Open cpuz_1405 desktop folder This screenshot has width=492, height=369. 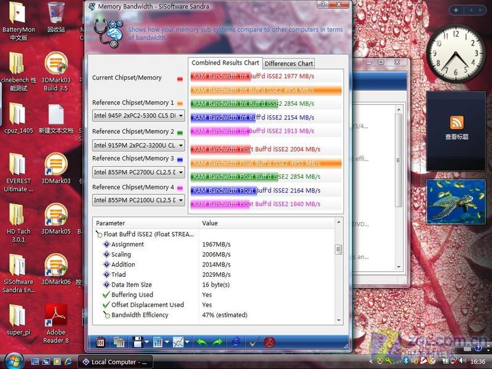pos(18,119)
